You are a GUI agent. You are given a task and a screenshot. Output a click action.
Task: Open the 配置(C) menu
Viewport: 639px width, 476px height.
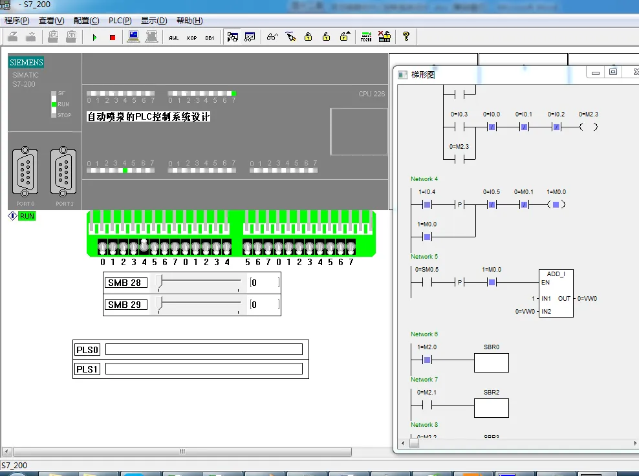(87, 21)
